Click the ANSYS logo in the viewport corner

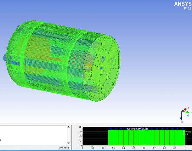182,4
